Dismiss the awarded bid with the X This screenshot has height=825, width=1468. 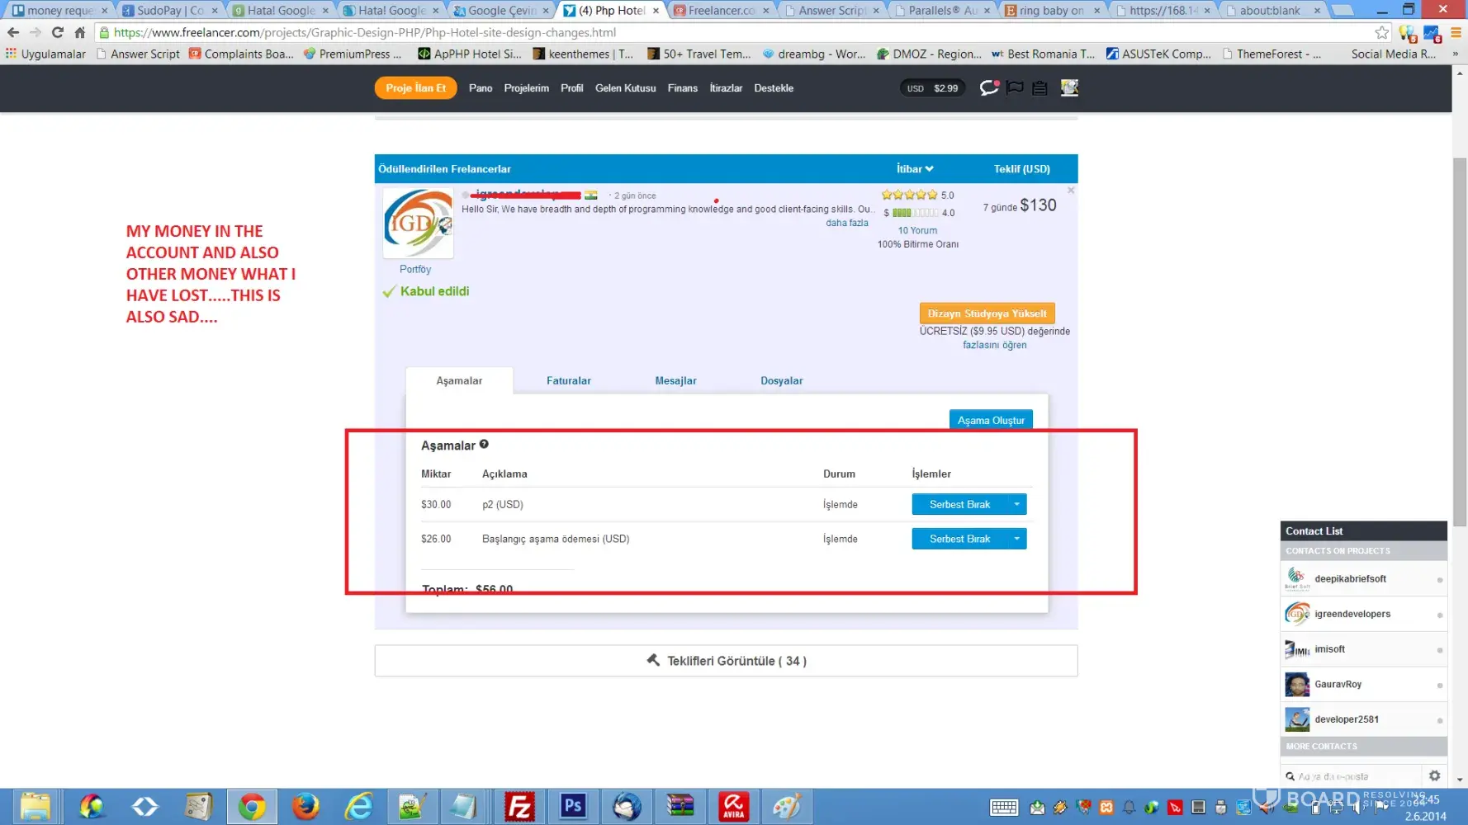coord(1071,191)
